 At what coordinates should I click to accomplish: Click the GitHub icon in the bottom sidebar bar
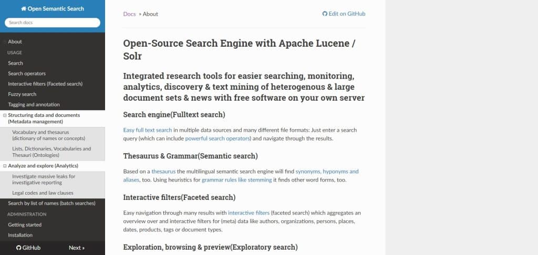click(x=18, y=248)
